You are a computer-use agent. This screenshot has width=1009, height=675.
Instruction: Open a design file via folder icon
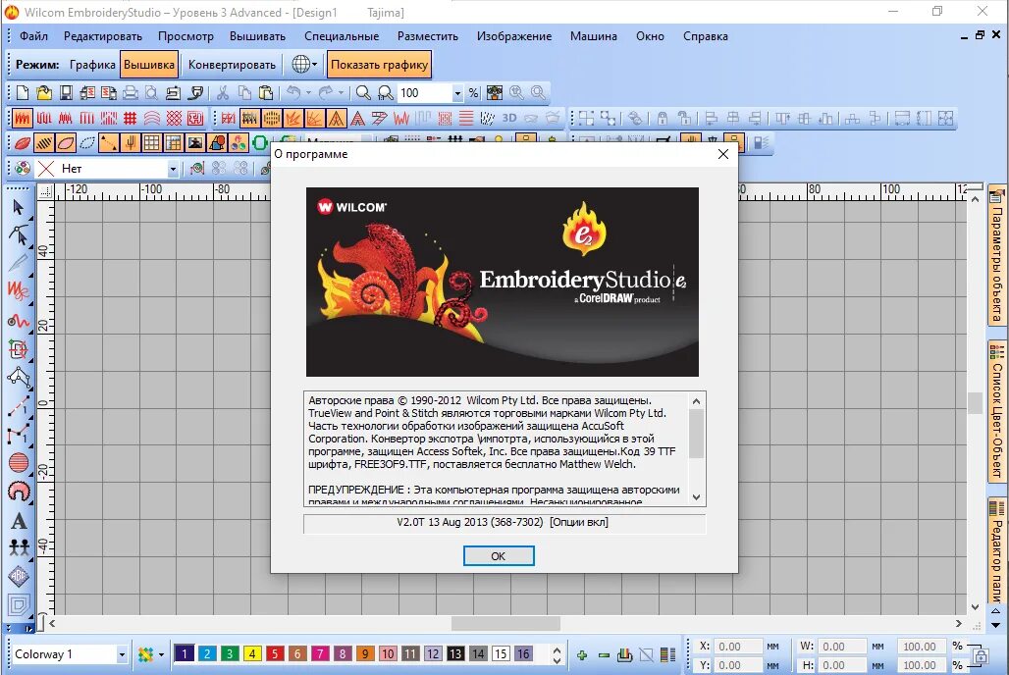pos(44,92)
